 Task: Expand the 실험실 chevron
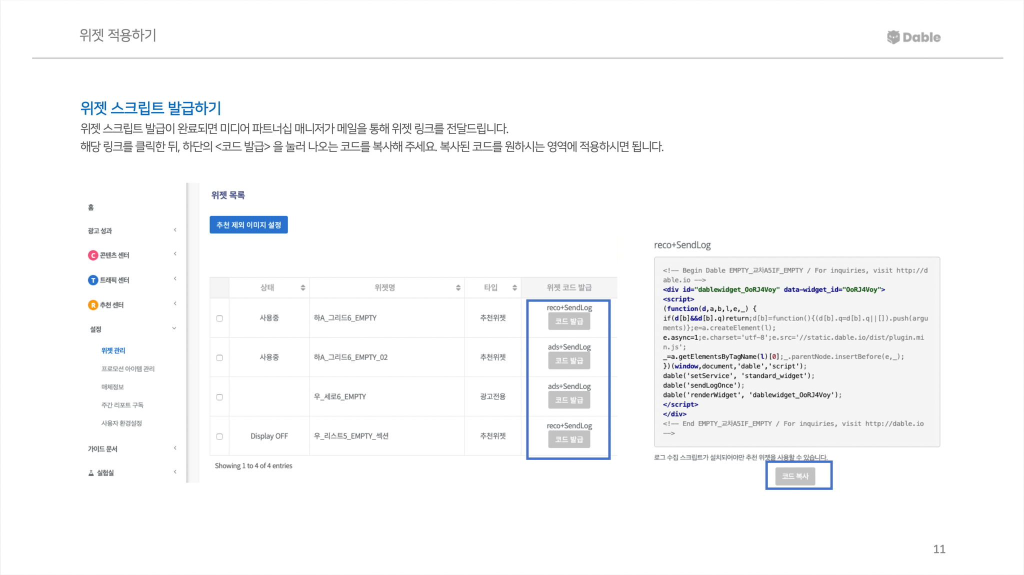tap(175, 472)
